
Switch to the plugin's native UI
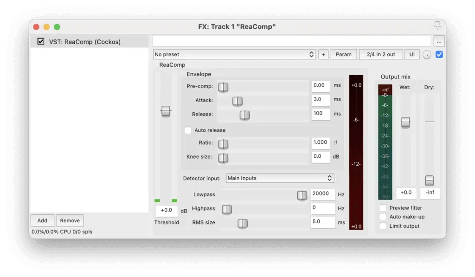(x=412, y=54)
